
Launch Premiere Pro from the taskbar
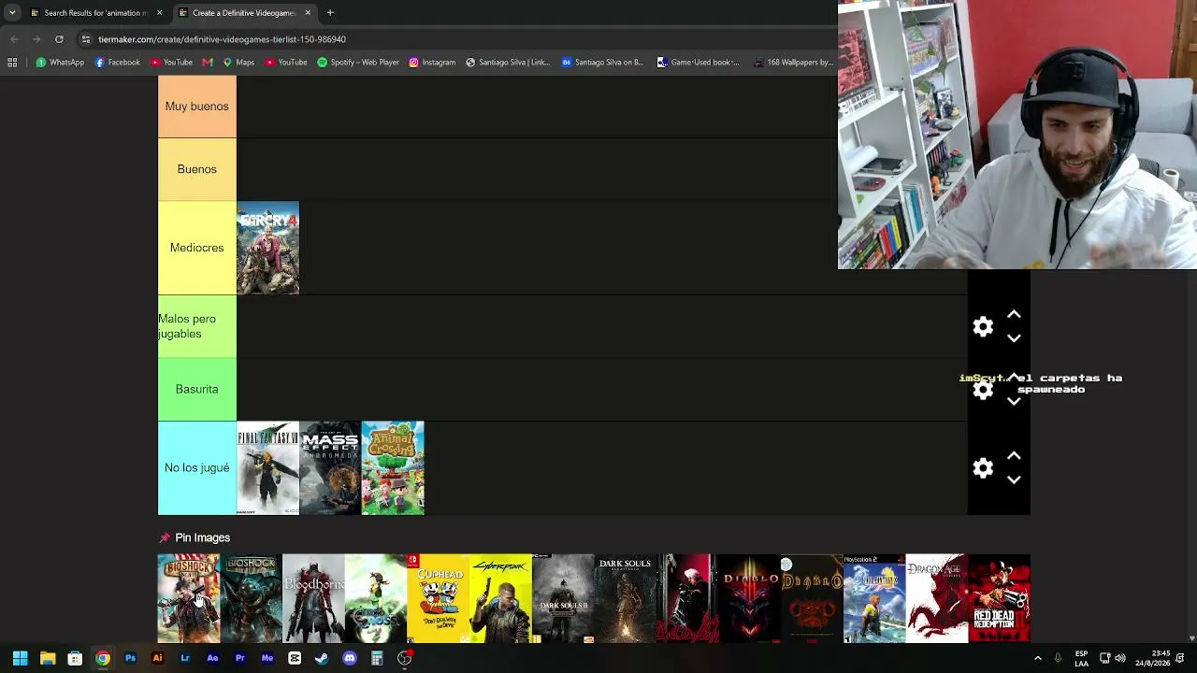(x=239, y=658)
